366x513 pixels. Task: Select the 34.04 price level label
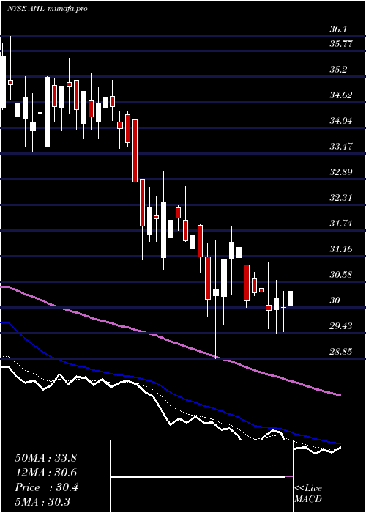[x=341, y=121]
